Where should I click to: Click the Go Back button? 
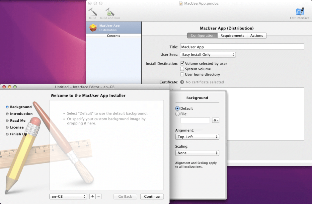[125, 196]
